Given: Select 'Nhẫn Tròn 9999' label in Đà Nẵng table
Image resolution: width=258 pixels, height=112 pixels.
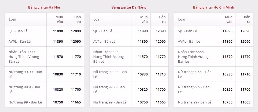Looking at the screenshot, I should pyautogui.click(x=106, y=52).
